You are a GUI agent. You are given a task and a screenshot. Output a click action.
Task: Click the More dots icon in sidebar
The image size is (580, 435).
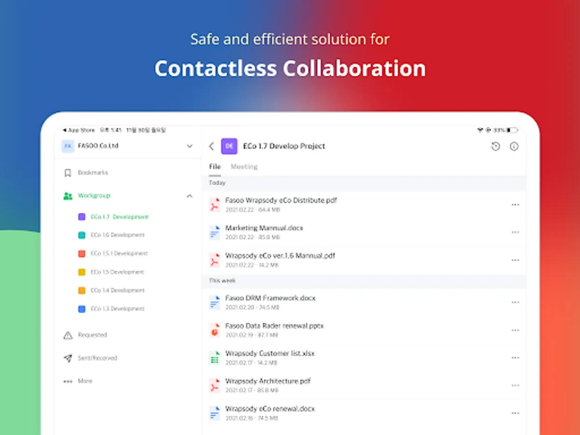click(68, 381)
